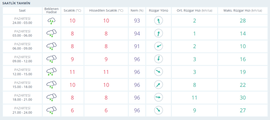This screenshot has width=270, height=120.
Task: Click the Beklenen Hadise column header
Action: click(x=52, y=10)
